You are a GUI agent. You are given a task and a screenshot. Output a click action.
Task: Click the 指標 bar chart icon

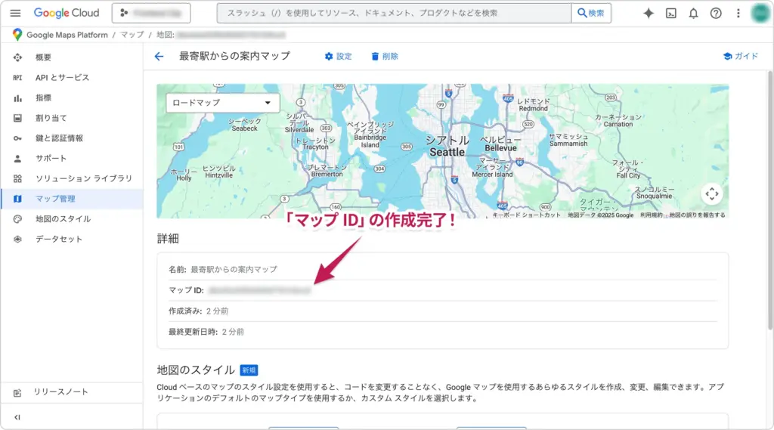(17, 97)
